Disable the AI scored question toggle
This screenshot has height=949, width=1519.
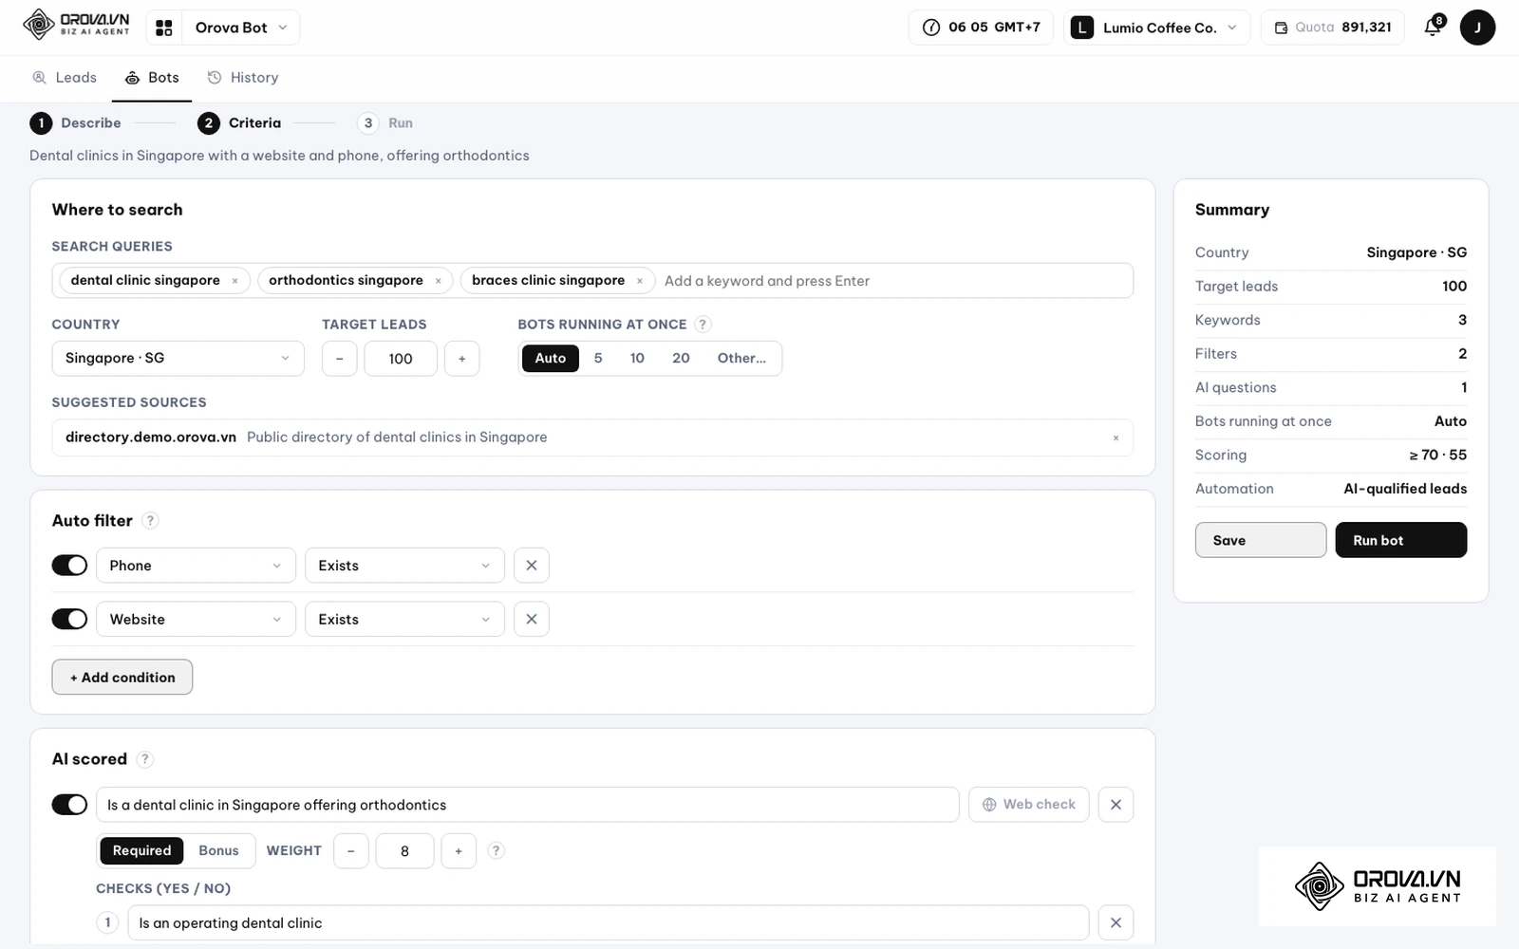(69, 805)
